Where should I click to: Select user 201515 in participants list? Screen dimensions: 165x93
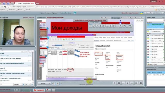(155, 57)
